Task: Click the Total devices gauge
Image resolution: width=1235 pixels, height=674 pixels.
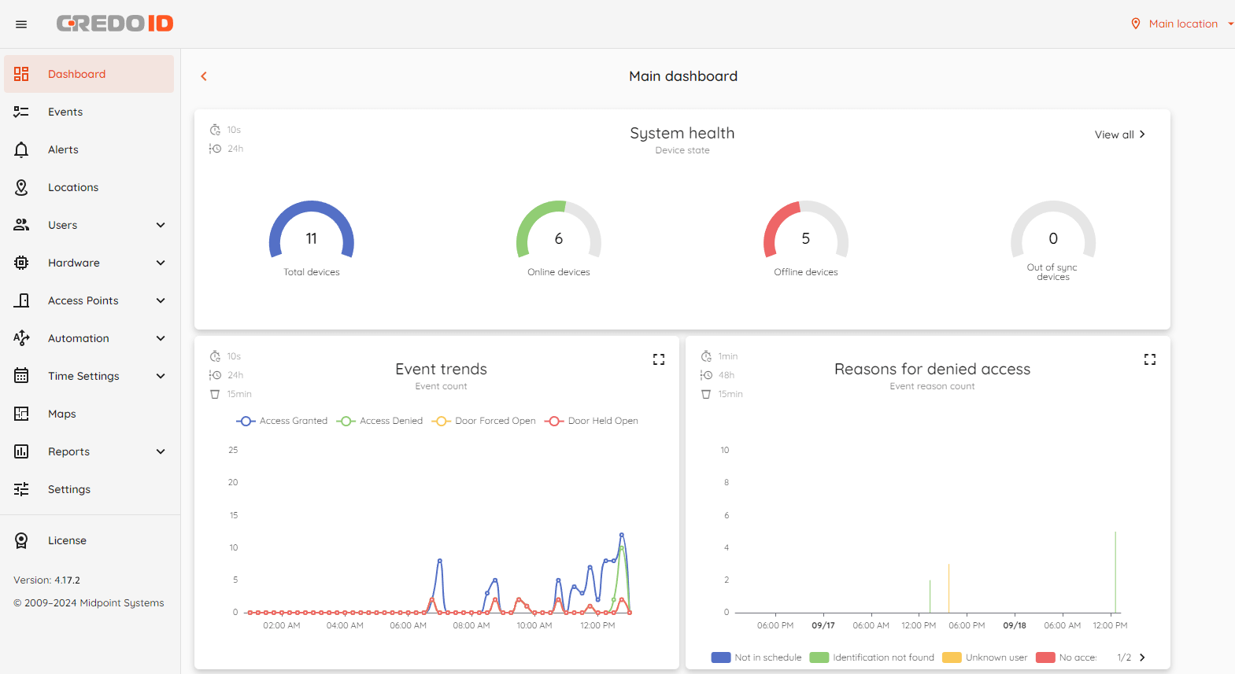Action: click(312, 239)
